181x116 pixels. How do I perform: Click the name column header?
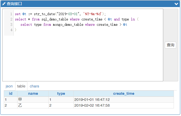(x=33, y=94)
